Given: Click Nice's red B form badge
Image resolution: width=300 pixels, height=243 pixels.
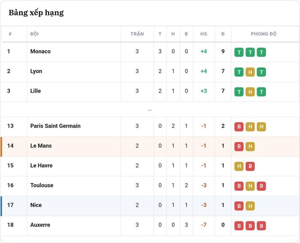Looking at the screenshot, I should [x=239, y=206].
